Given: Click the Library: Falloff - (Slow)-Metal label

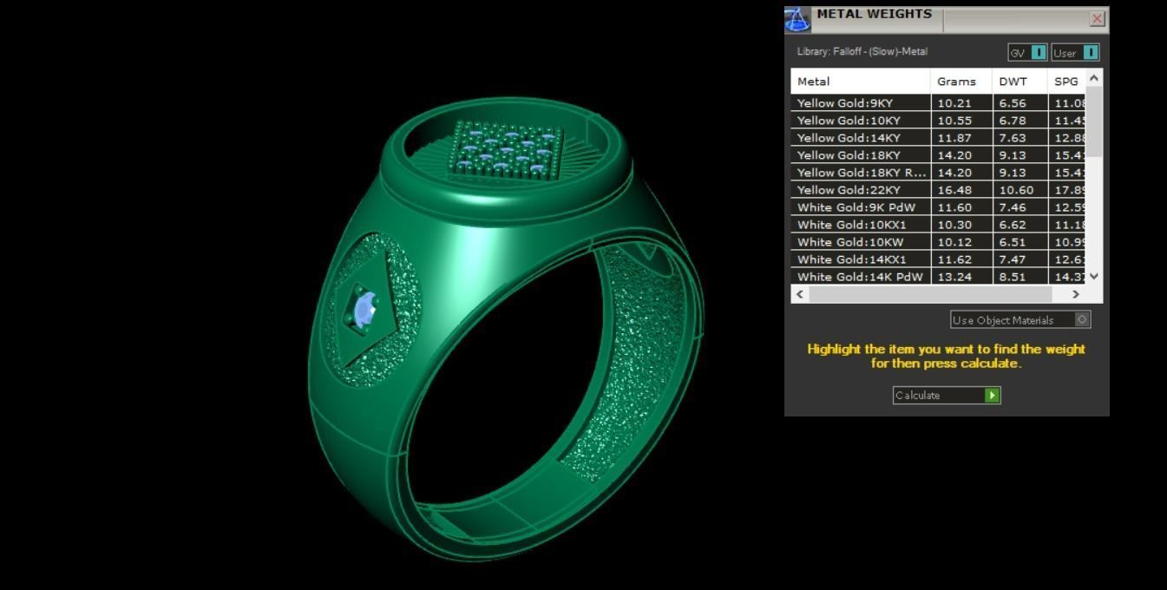Looking at the screenshot, I should [x=862, y=52].
